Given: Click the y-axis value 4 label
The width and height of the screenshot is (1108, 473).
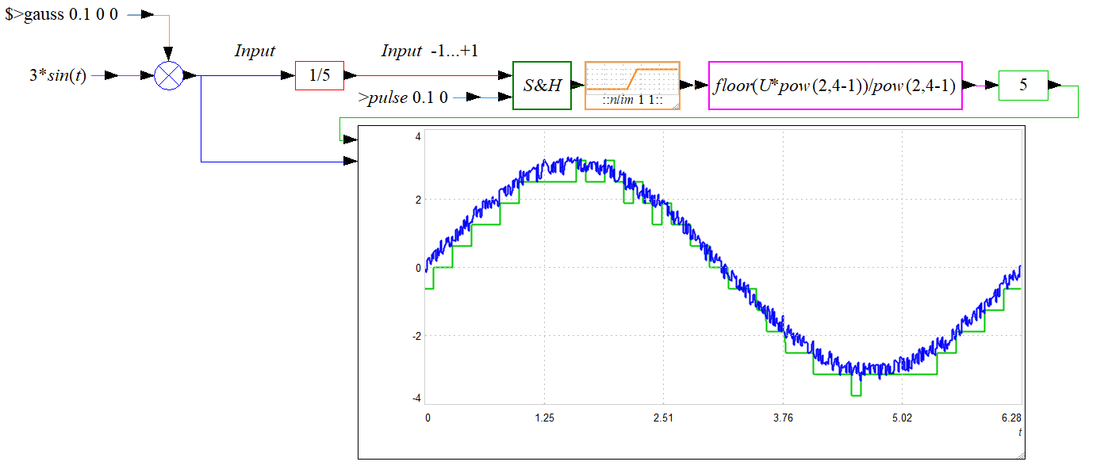Looking at the screenshot, I should (417, 136).
